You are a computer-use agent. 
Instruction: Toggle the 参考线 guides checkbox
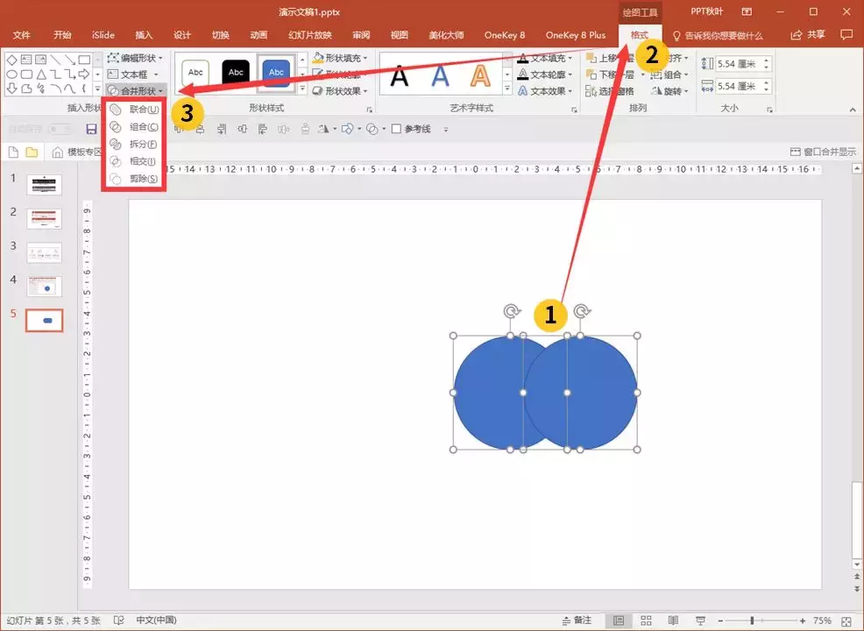[x=396, y=129]
